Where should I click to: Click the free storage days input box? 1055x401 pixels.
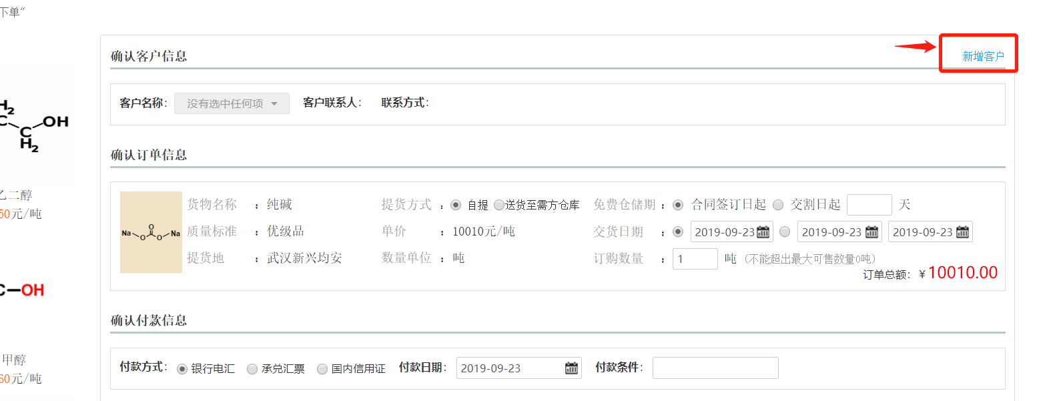[869, 205]
